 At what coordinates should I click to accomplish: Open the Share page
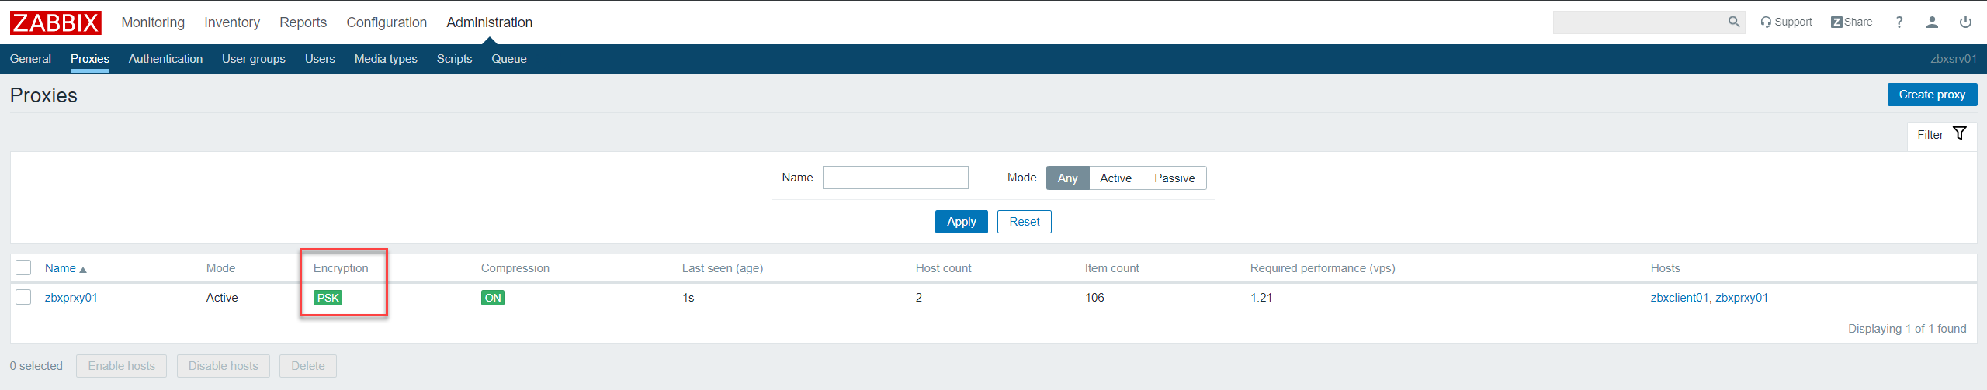click(x=1851, y=22)
